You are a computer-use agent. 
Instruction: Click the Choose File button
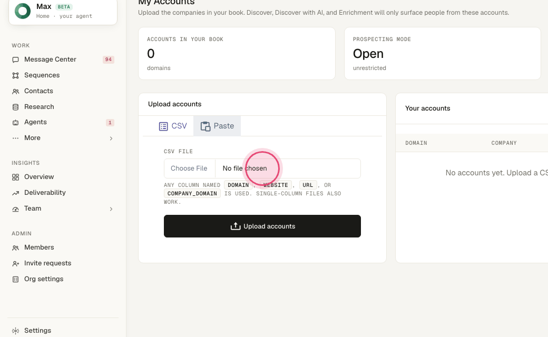coord(189,168)
